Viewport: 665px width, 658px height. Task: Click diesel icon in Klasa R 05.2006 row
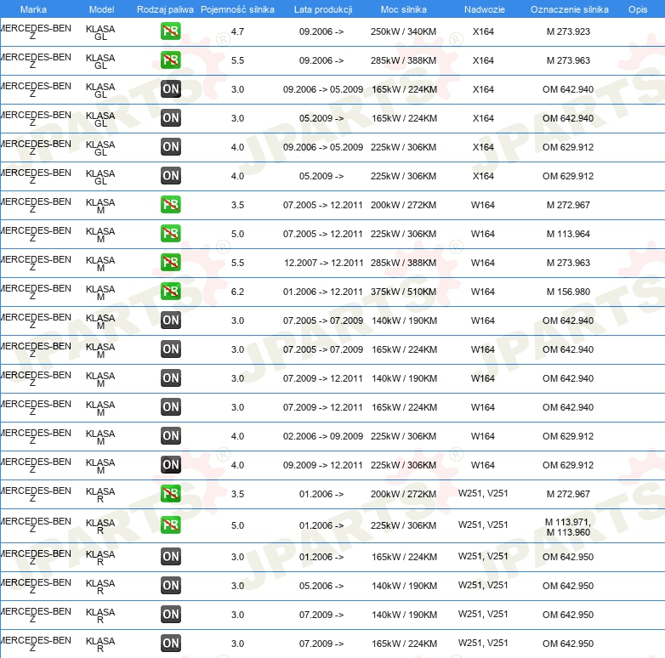click(x=170, y=586)
